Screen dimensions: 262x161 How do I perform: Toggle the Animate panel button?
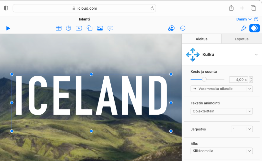click(255, 28)
